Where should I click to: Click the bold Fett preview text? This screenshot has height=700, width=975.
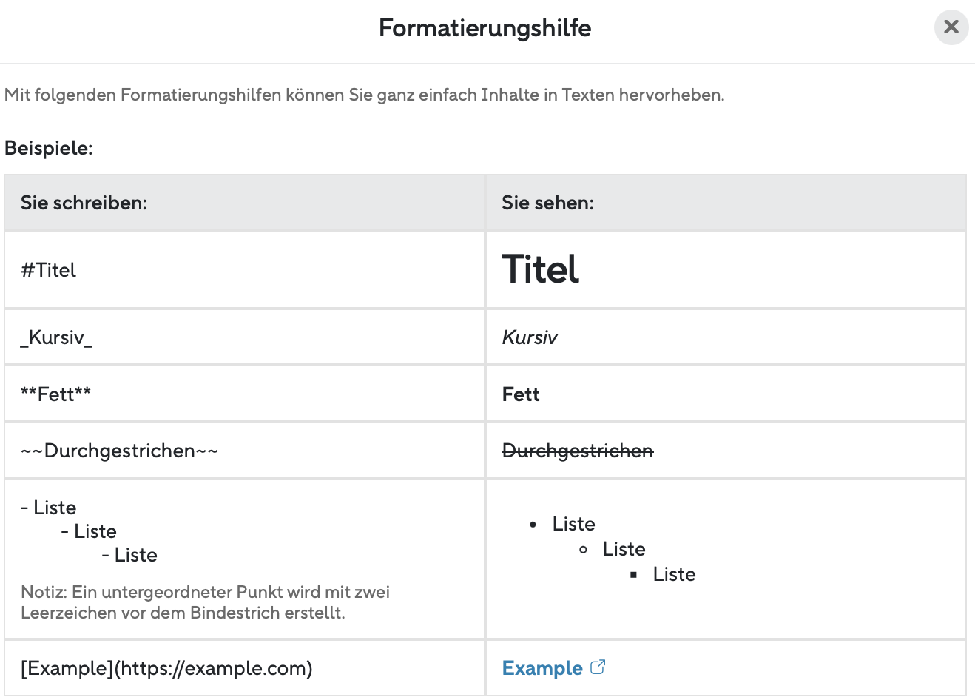coord(521,394)
